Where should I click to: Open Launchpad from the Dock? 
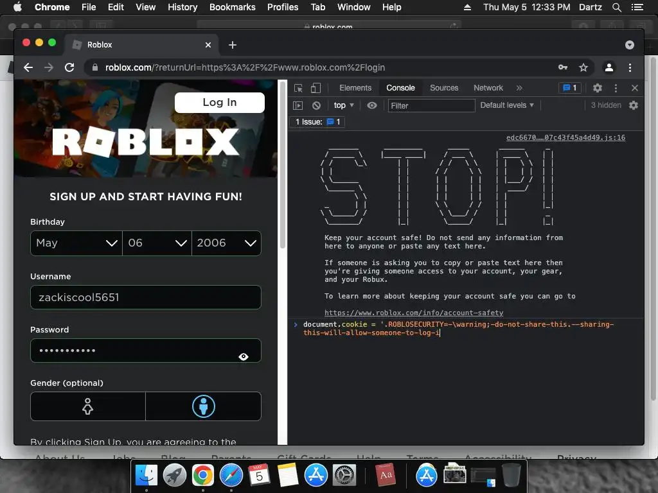tap(175, 476)
